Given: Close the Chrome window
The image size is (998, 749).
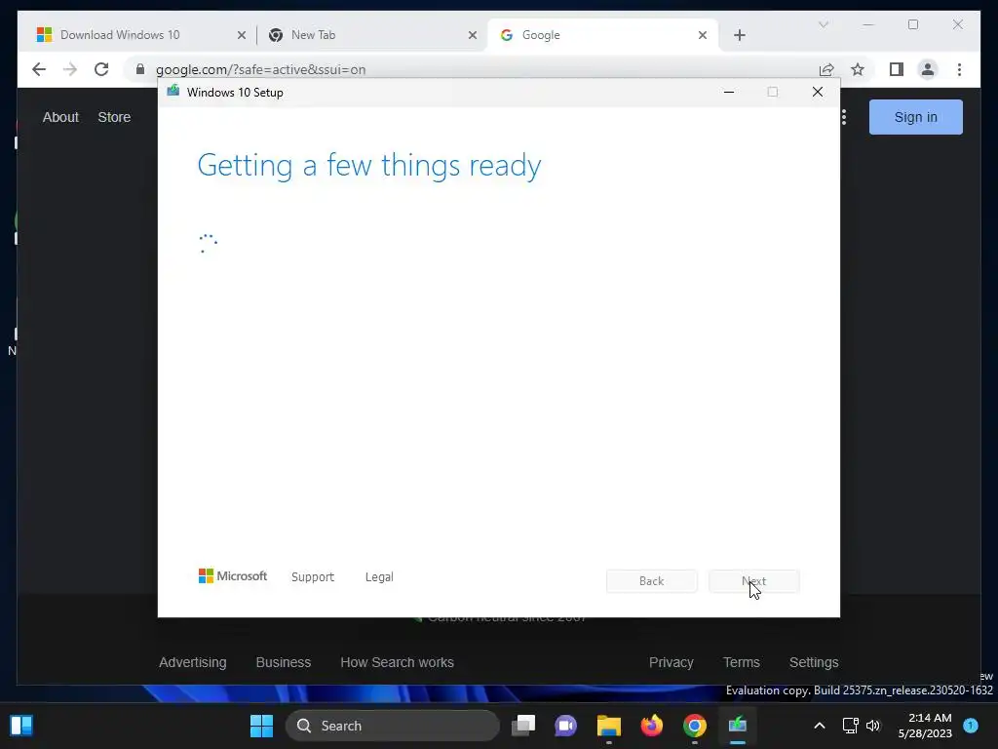Looking at the screenshot, I should pos(957,24).
